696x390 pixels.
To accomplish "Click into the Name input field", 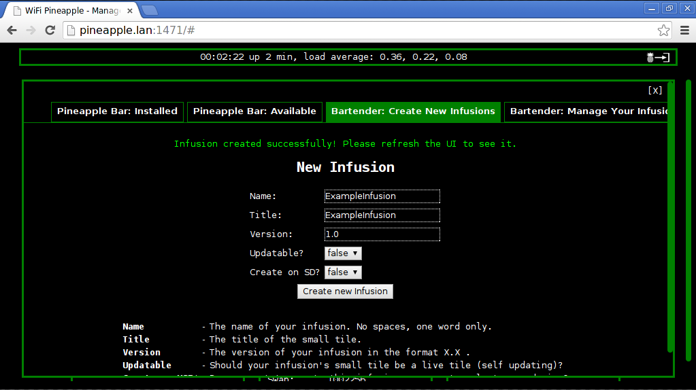I will coord(382,196).
